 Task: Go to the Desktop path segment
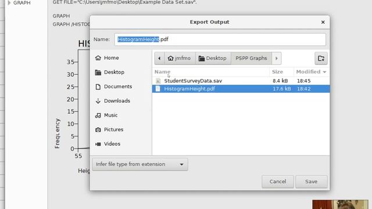pyautogui.click(x=213, y=58)
